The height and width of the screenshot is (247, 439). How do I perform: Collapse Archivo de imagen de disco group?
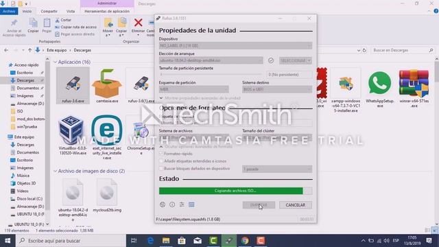tap(55, 171)
